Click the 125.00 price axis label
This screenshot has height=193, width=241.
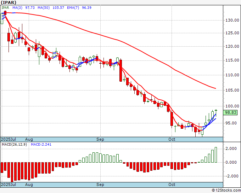[232, 33]
